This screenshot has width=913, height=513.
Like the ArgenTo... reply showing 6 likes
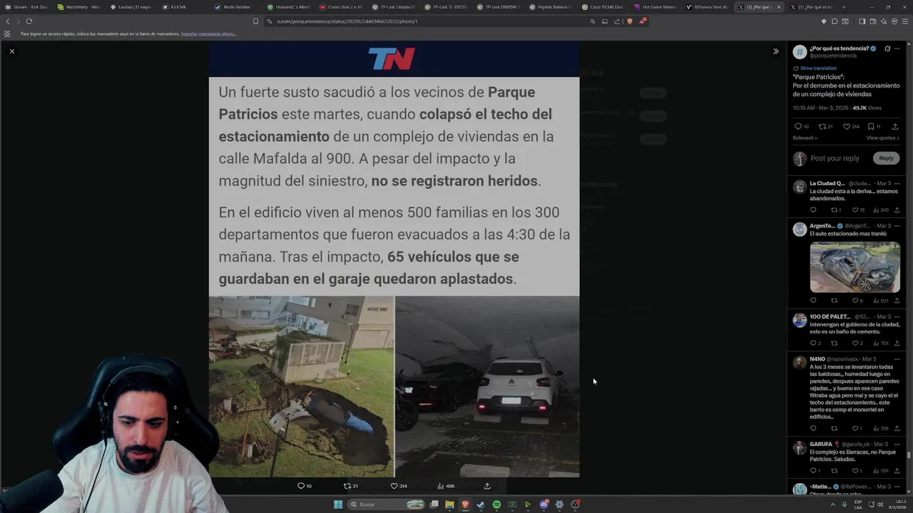855,301
